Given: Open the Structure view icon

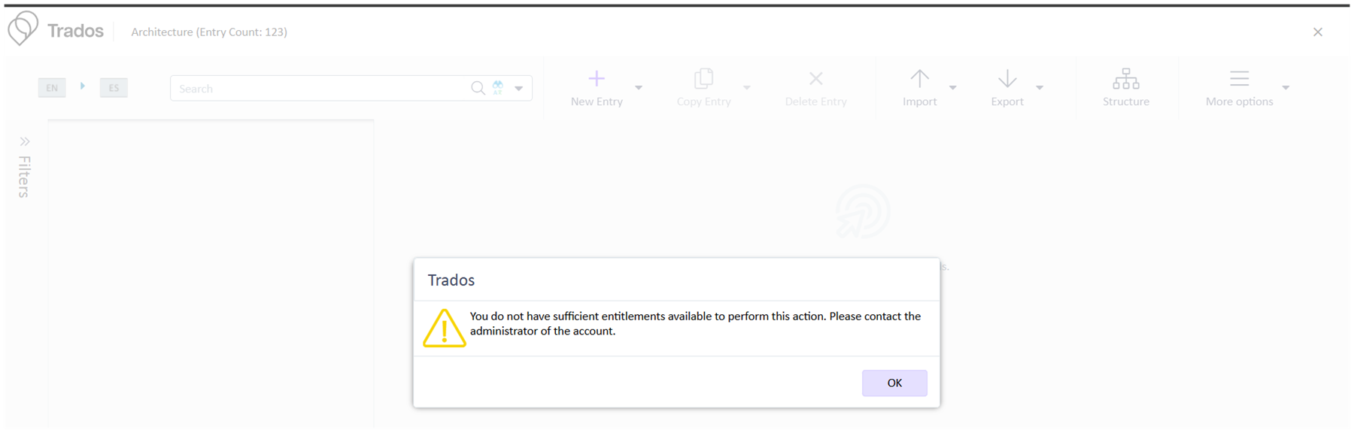Looking at the screenshot, I should click(x=1125, y=79).
